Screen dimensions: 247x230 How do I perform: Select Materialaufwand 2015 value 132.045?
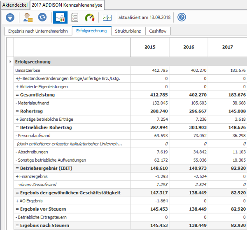coord(160,103)
